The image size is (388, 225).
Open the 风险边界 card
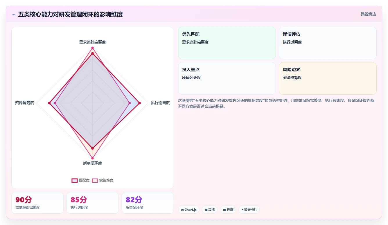tap(328, 78)
